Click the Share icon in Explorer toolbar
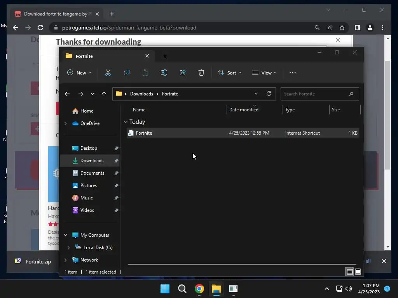The width and height of the screenshot is (398, 298). [183, 73]
